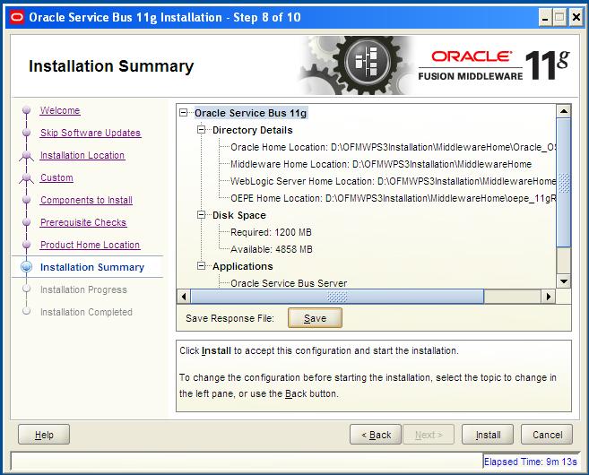Start installation with the Install button
The image size is (589, 475).
[488, 435]
